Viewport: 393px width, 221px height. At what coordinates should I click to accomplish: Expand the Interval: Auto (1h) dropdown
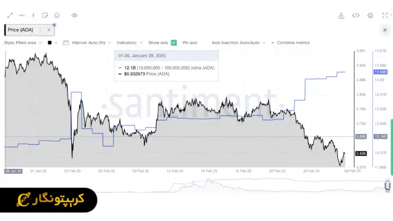tap(87, 43)
